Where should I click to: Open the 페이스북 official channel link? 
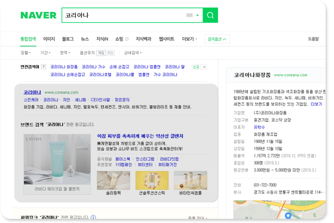coord(122,159)
